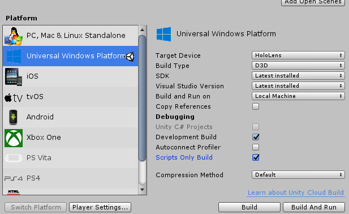Uncheck the Scripts Only Build checkbox
349x214 pixels.
click(256, 157)
